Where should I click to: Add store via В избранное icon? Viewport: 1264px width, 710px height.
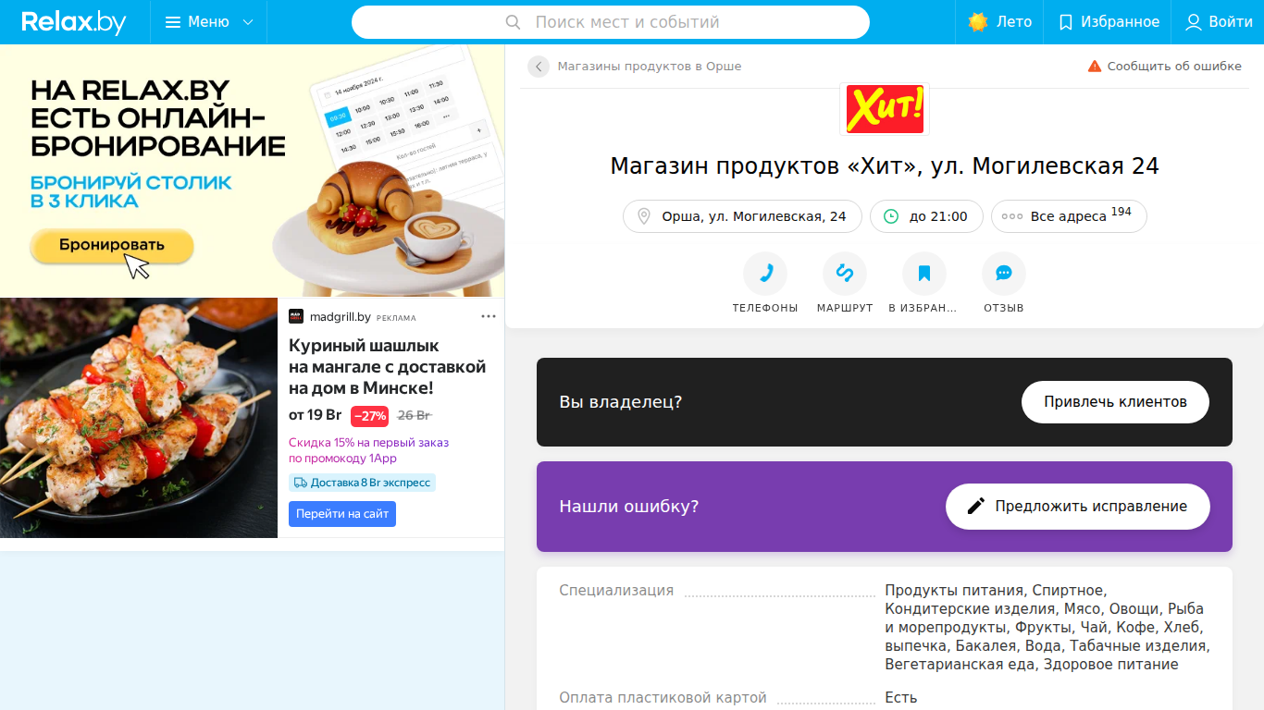point(924,274)
